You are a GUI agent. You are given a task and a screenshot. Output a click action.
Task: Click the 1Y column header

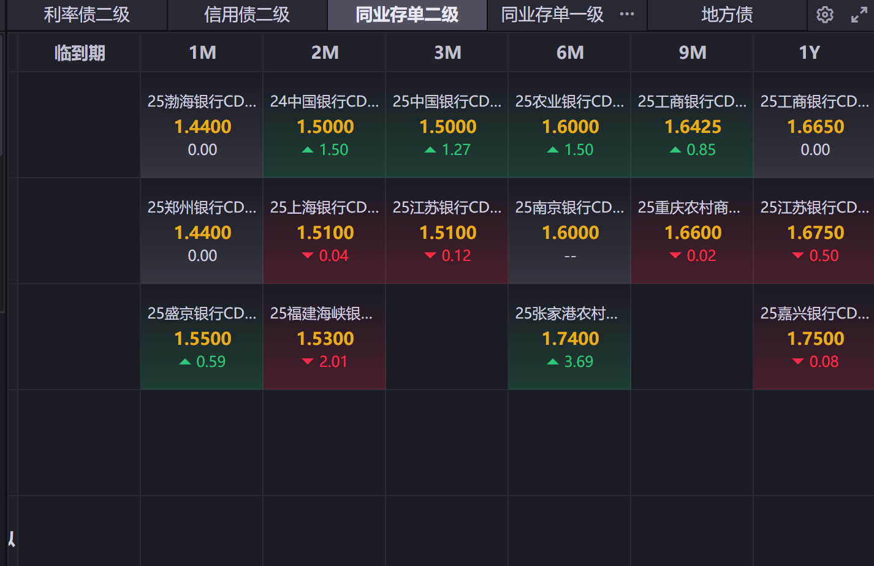[x=809, y=53]
